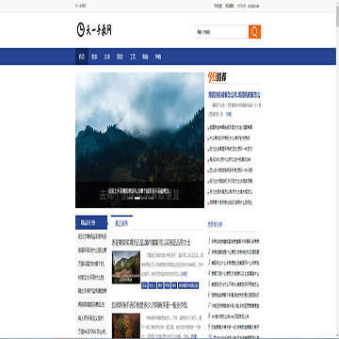Focus the search text field beside orange button
The width and height of the screenshot is (339, 339).
pos(222,32)
